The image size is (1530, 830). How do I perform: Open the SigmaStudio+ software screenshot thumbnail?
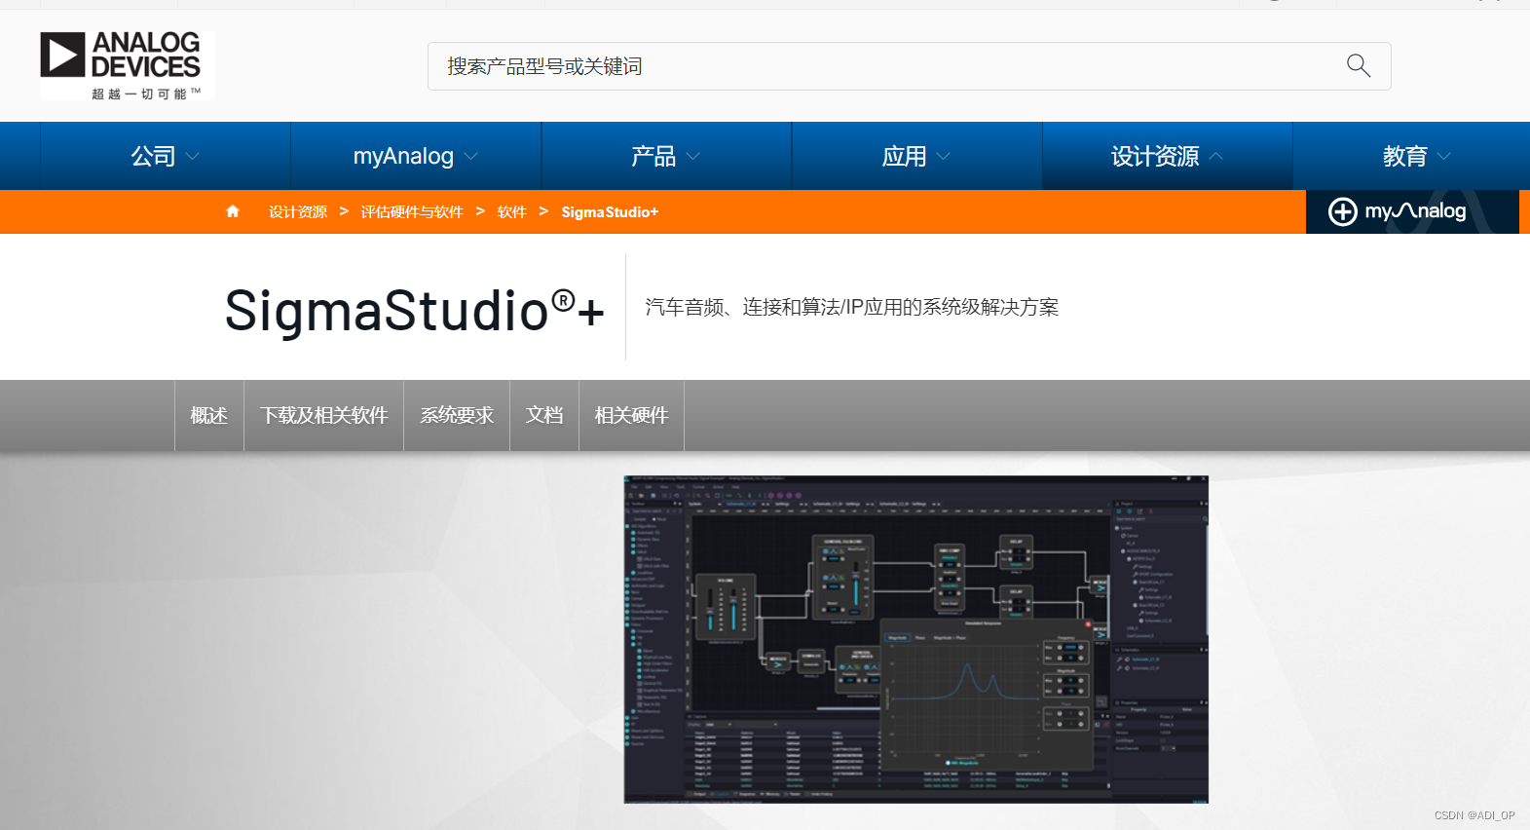point(915,639)
